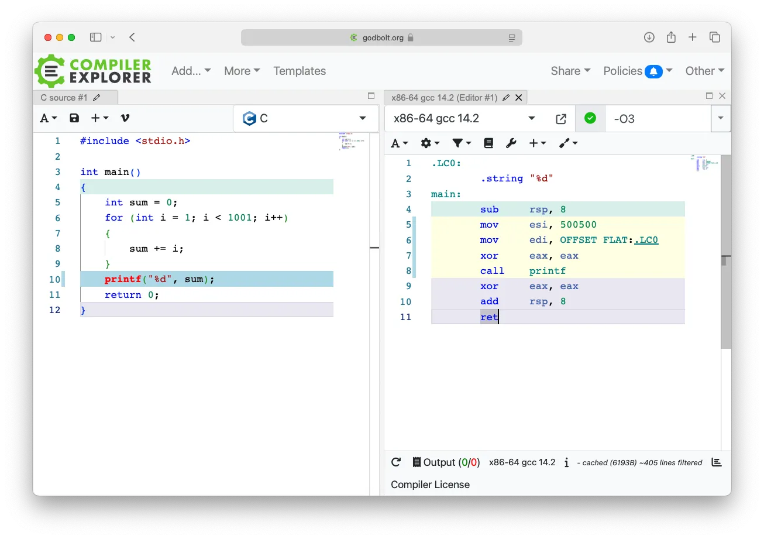Click the assembly minimap thumbnail
764x539 pixels.
[704, 163]
